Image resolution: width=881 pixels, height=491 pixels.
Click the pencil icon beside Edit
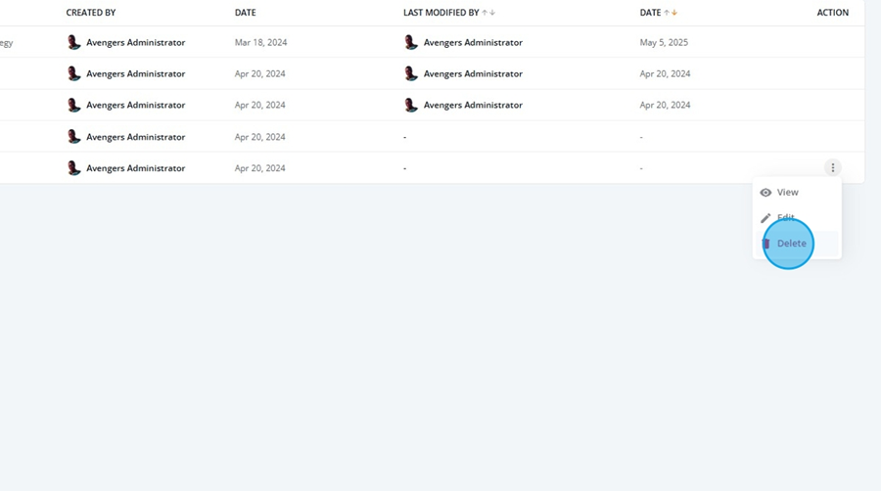pyautogui.click(x=765, y=218)
